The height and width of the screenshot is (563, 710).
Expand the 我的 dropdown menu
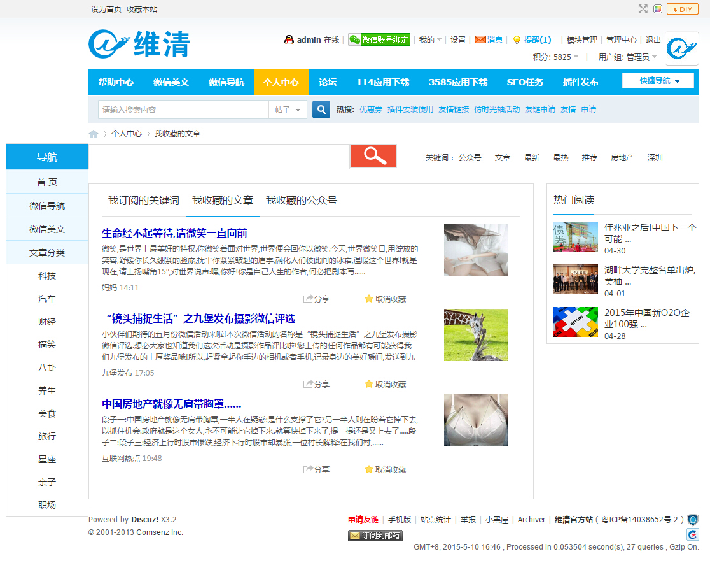tap(429, 40)
